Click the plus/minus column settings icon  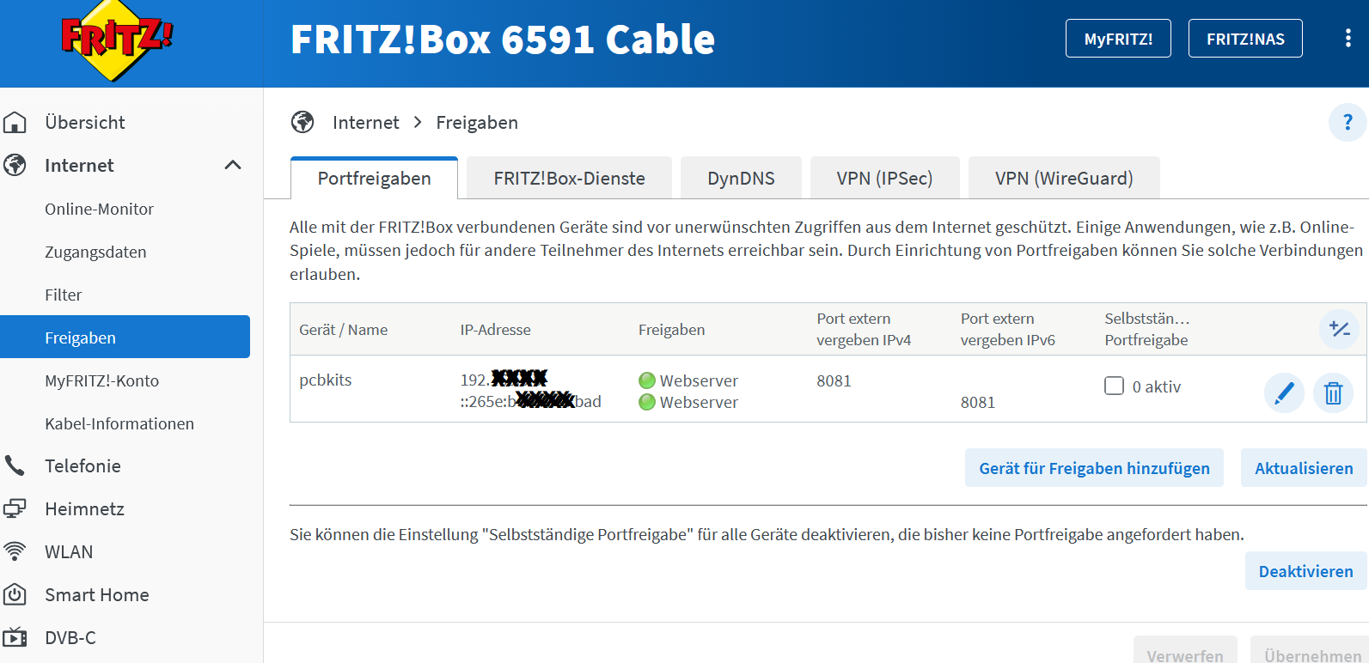1339,329
